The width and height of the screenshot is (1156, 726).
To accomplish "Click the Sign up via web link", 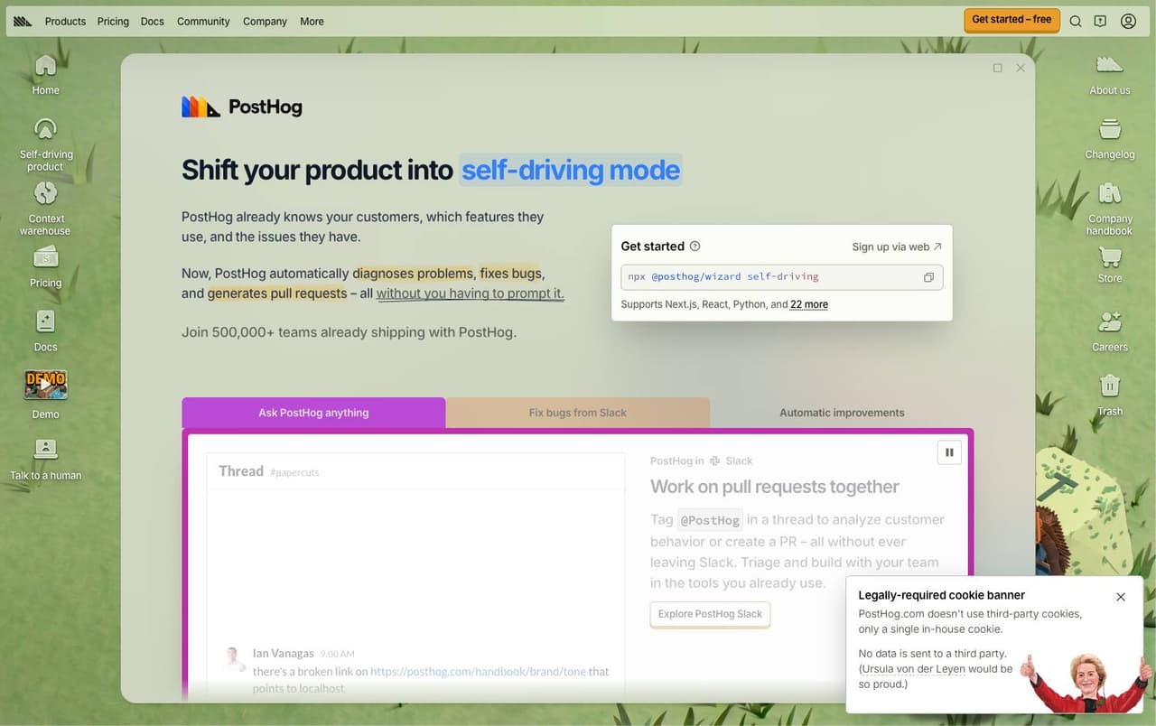I will [897, 247].
